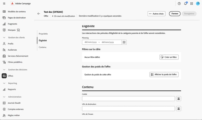This screenshot has height=120, width=202.
Task: Click the Règles métier icon
Action: [x=4, y=115]
